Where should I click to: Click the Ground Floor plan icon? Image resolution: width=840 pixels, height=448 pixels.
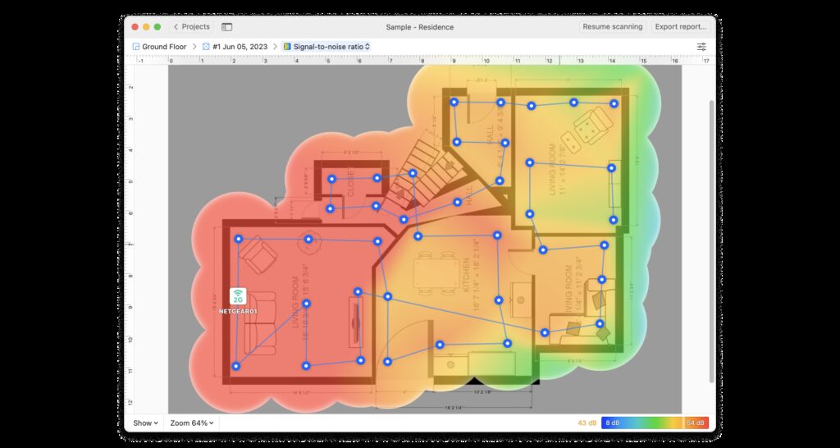point(136,47)
